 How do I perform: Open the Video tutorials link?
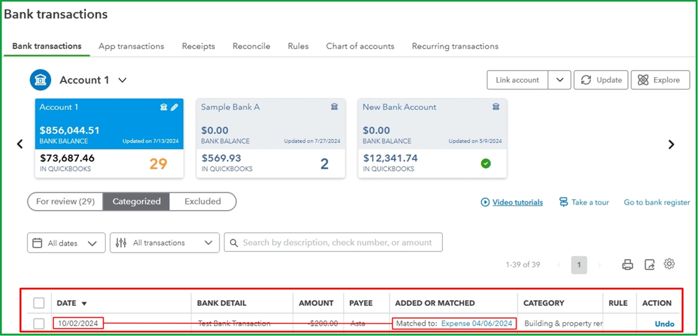518,202
